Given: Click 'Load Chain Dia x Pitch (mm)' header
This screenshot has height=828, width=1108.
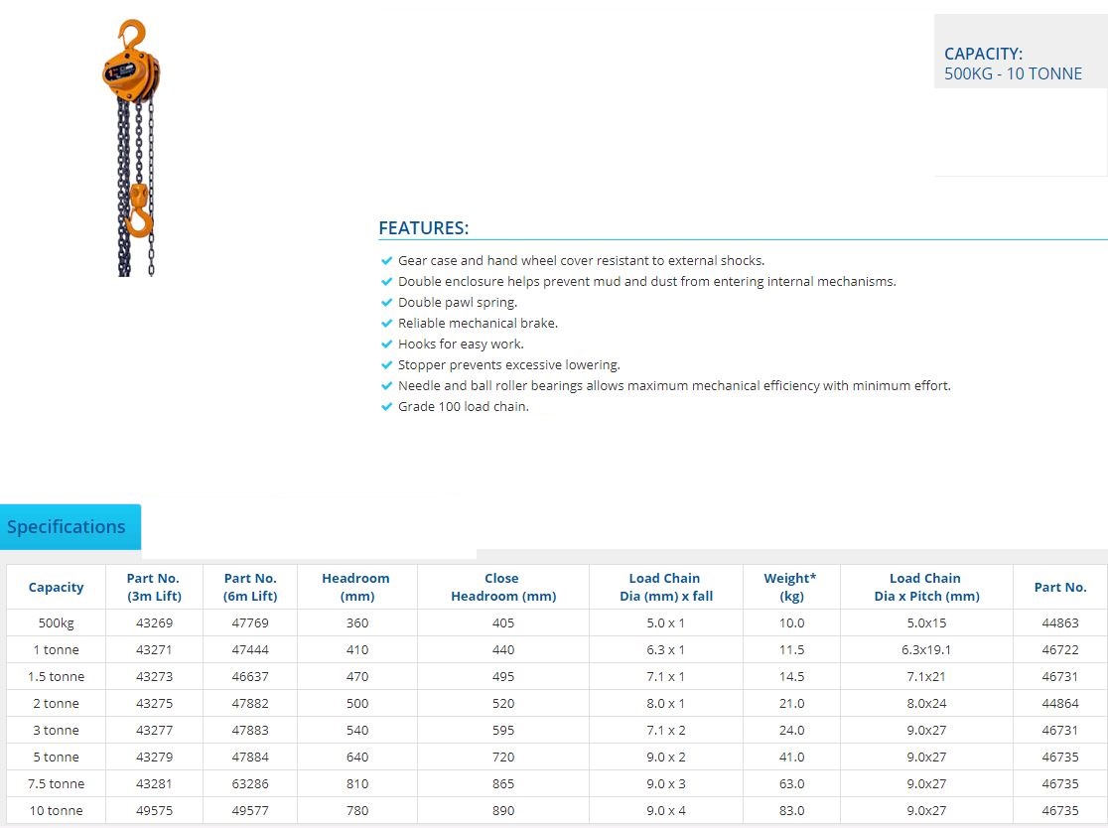Looking at the screenshot, I should (926, 587).
